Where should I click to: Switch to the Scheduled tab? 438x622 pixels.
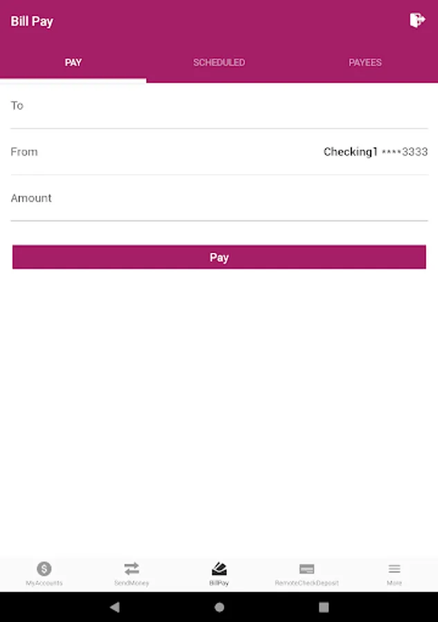219,62
